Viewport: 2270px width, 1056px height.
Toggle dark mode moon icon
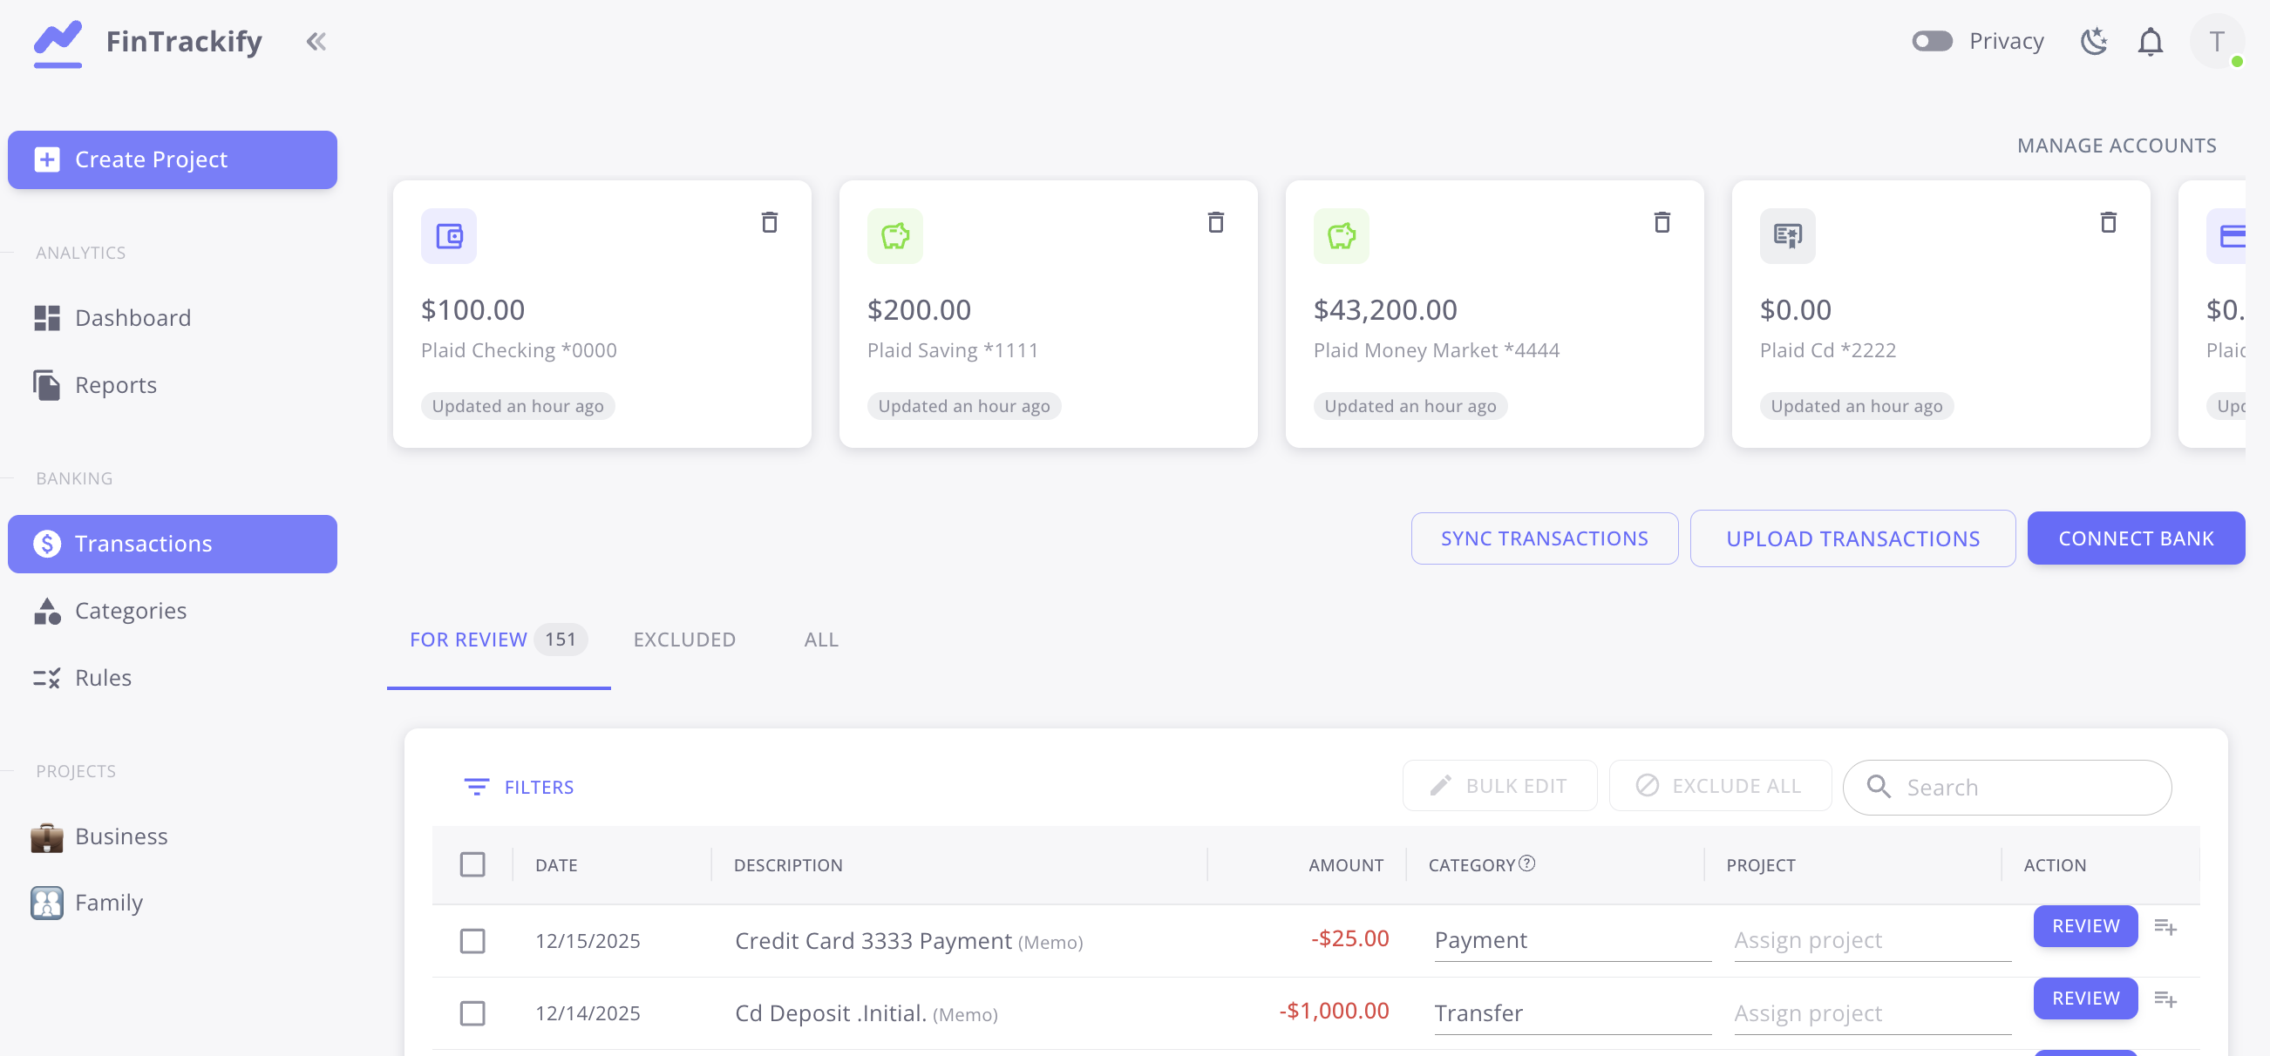(2093, 42)
